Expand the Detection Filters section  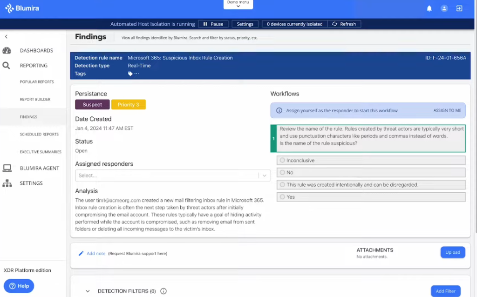click(x=88, y=291)
